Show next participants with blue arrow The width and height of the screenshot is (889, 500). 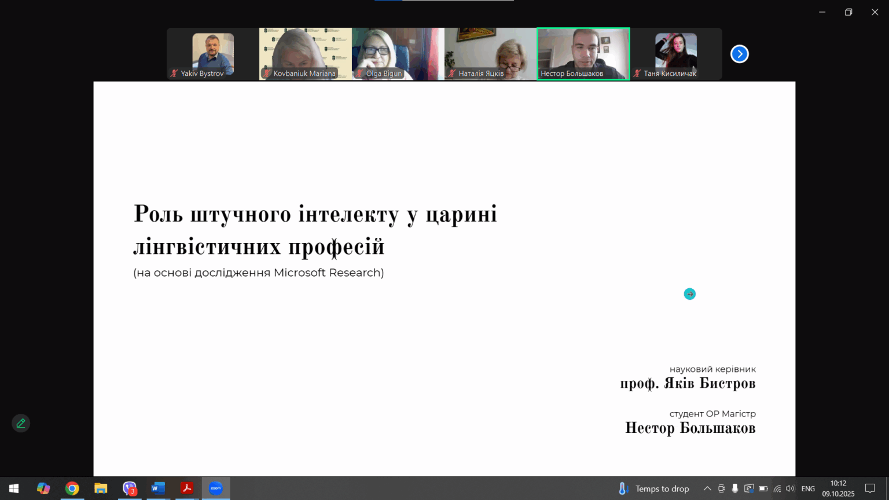pos(739,54)
